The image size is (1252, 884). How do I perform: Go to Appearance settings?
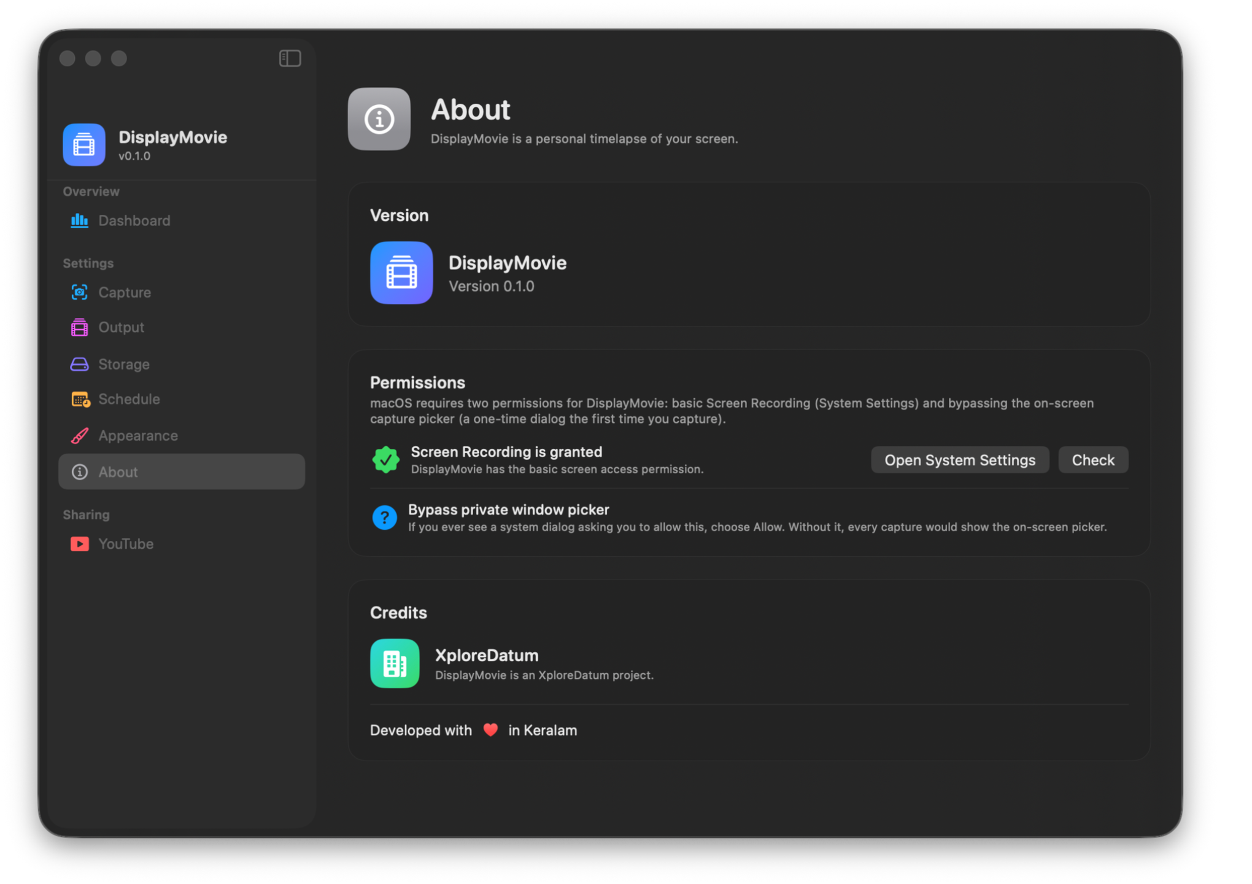coord(182,435)
